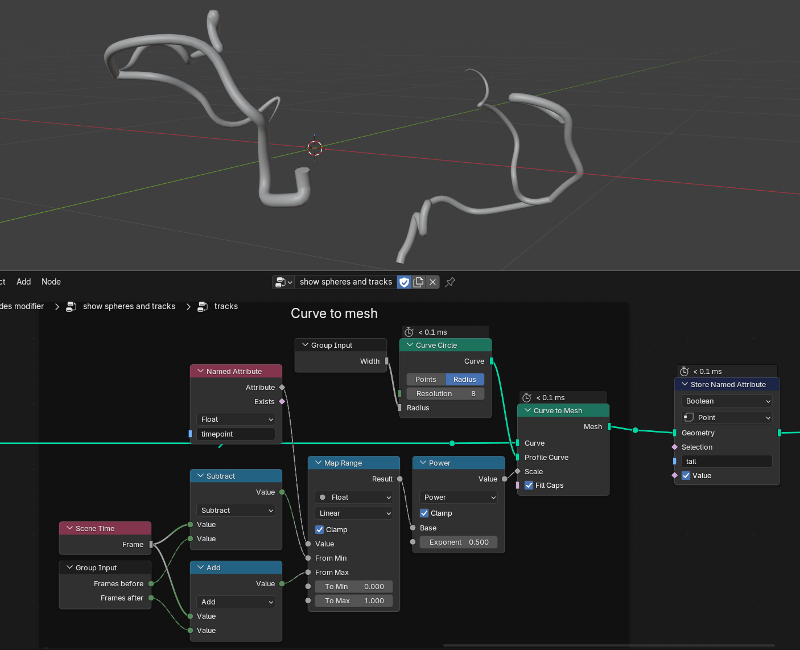Click the timepoint attribute name field
The width and height of the screenshot is (800, 650).
[x=236, y=434]
